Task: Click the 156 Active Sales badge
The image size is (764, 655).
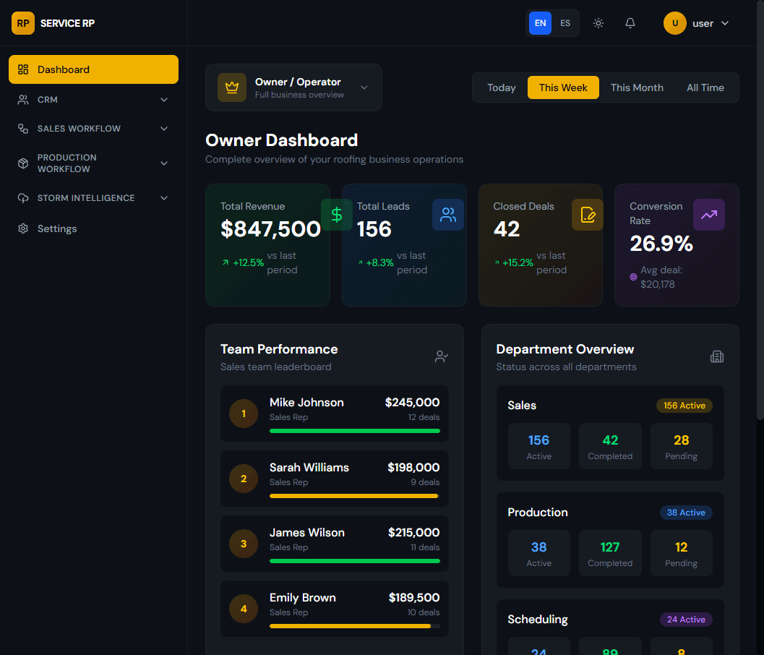Action: (684, 406)
